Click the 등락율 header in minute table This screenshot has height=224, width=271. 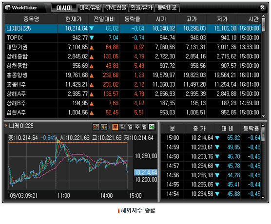pyautogui.click(x=251, y=129)
